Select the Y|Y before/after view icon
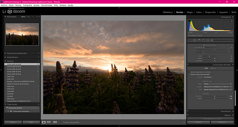The width and height of the screenshot is (238, 127). coord(55,122)
